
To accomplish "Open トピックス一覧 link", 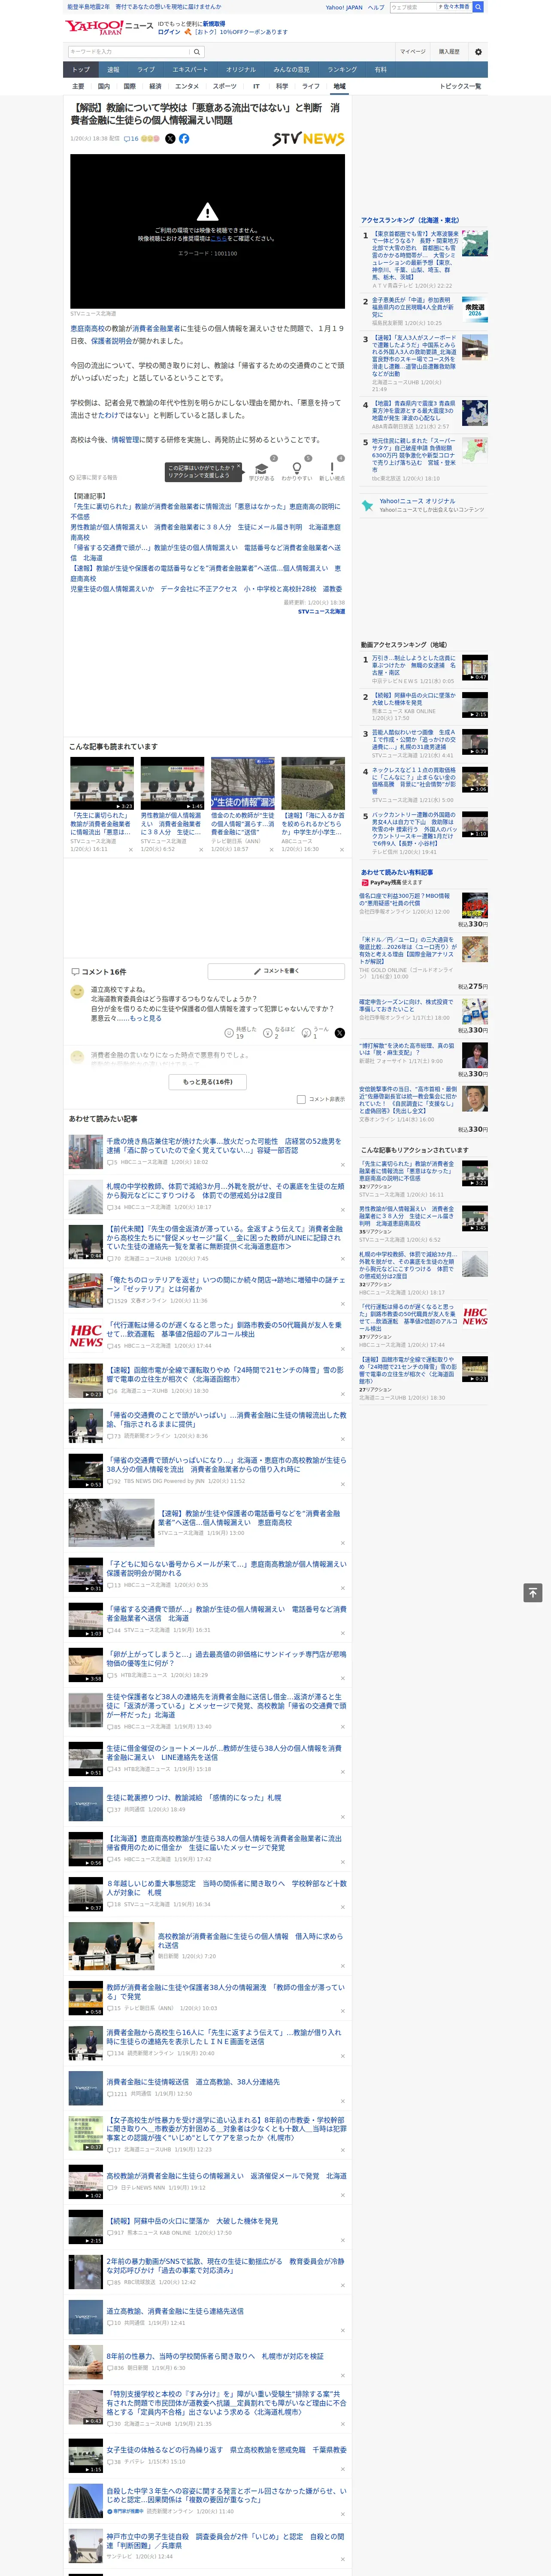I will click(x=460, y=86).
